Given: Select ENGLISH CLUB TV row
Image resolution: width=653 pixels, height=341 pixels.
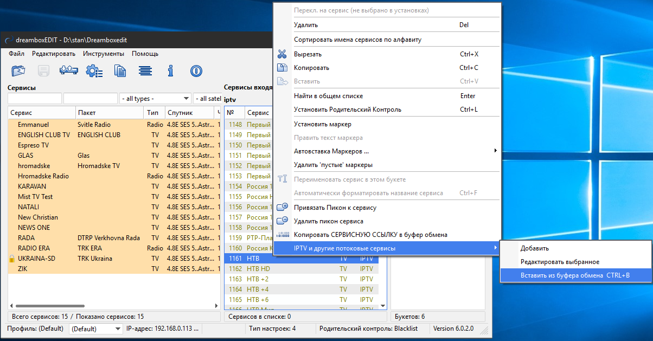Looking at the screenshot, I should click(114, 135).
